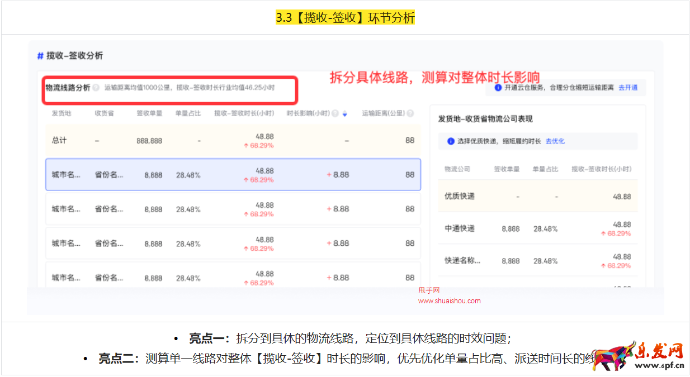Open the 去优化 link in the courier panel

tap(555, 141)
